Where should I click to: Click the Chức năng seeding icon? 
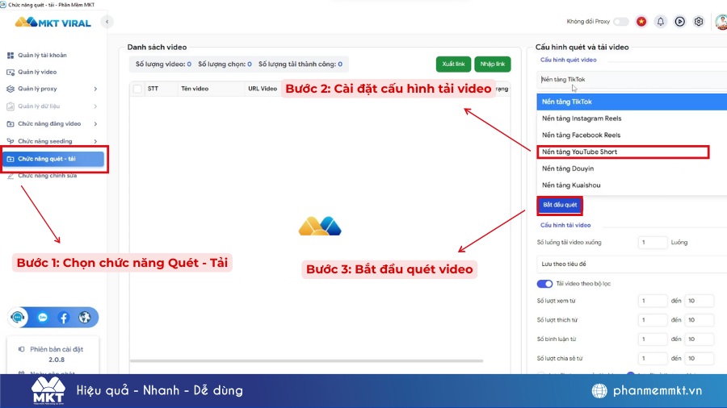click(x=11, y=141)
